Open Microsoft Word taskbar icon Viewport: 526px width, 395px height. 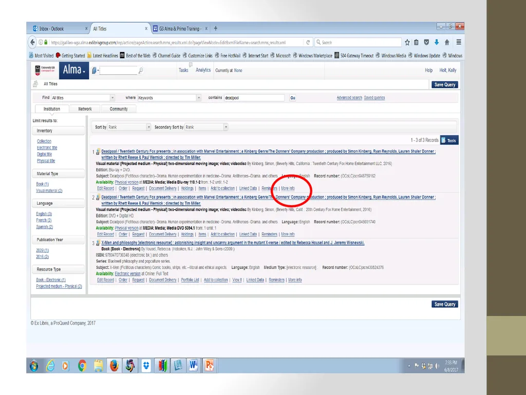193,366
